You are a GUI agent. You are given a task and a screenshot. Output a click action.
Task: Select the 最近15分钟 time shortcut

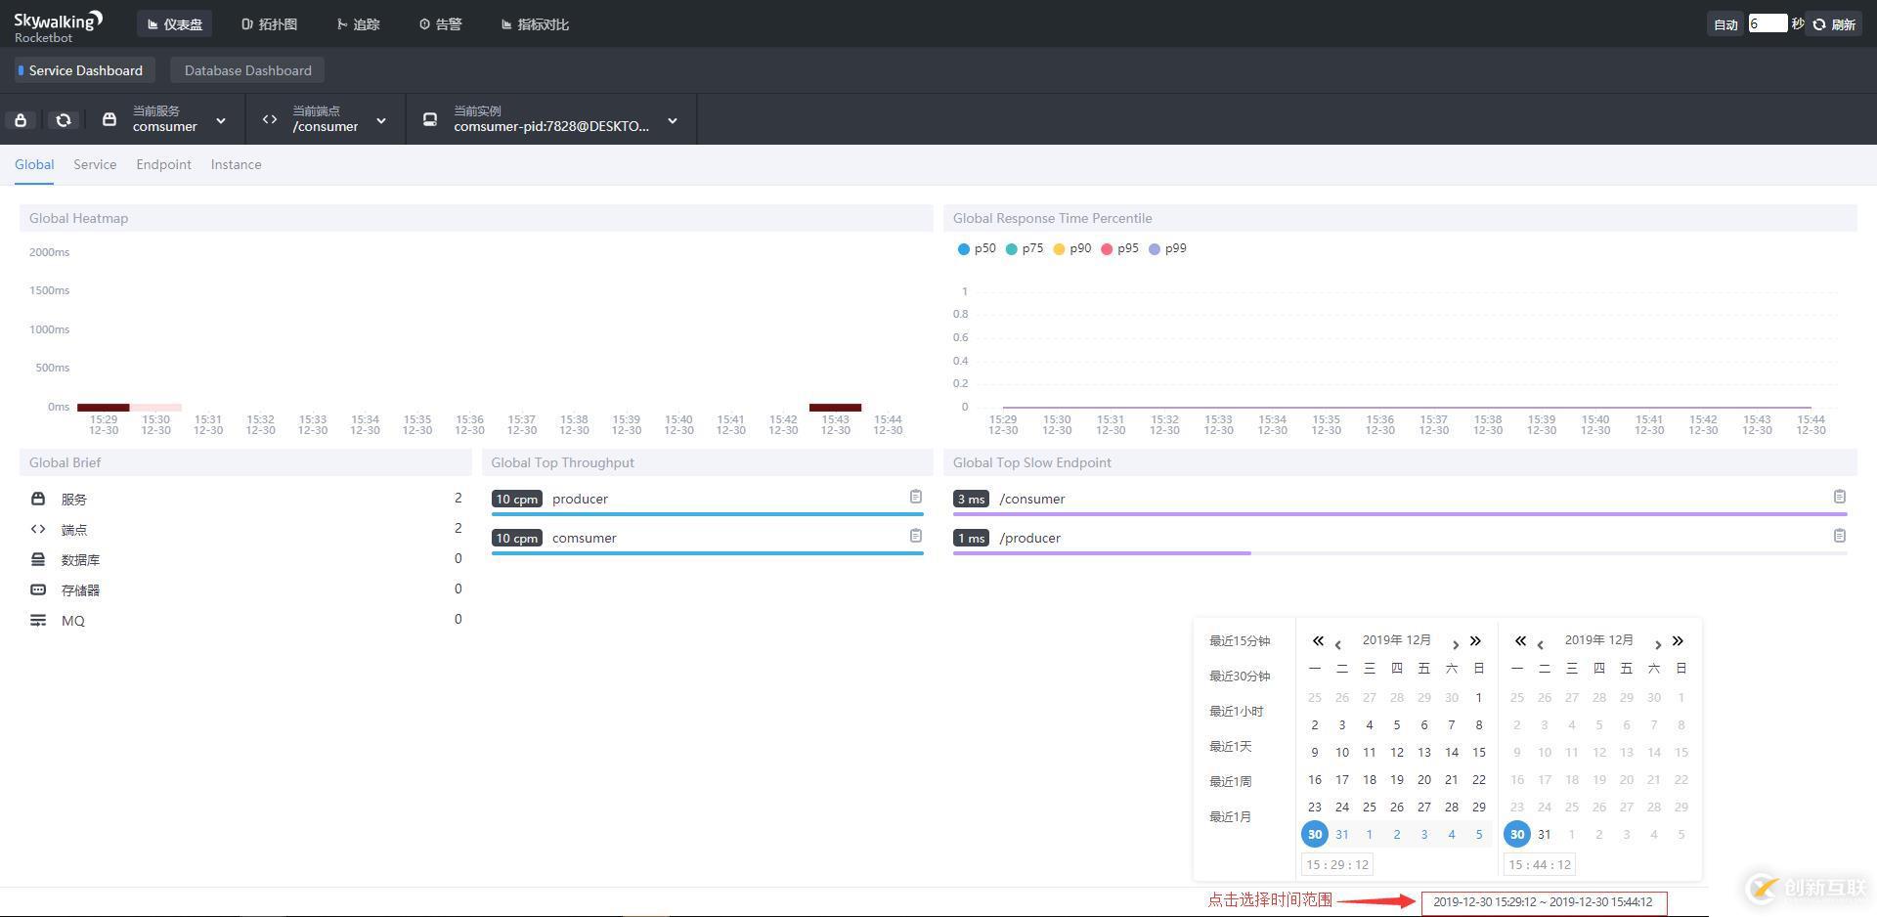tap(1240, 641)
